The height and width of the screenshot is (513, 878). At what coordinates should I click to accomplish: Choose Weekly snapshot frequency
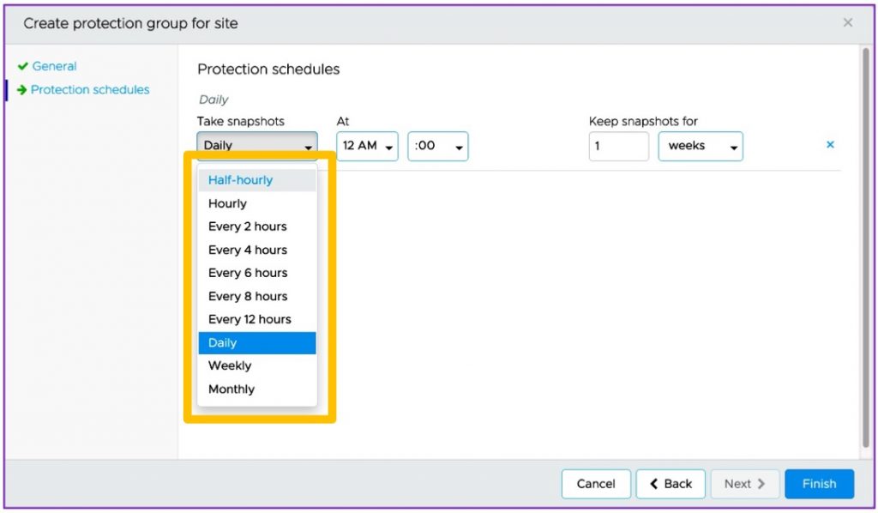230,365
